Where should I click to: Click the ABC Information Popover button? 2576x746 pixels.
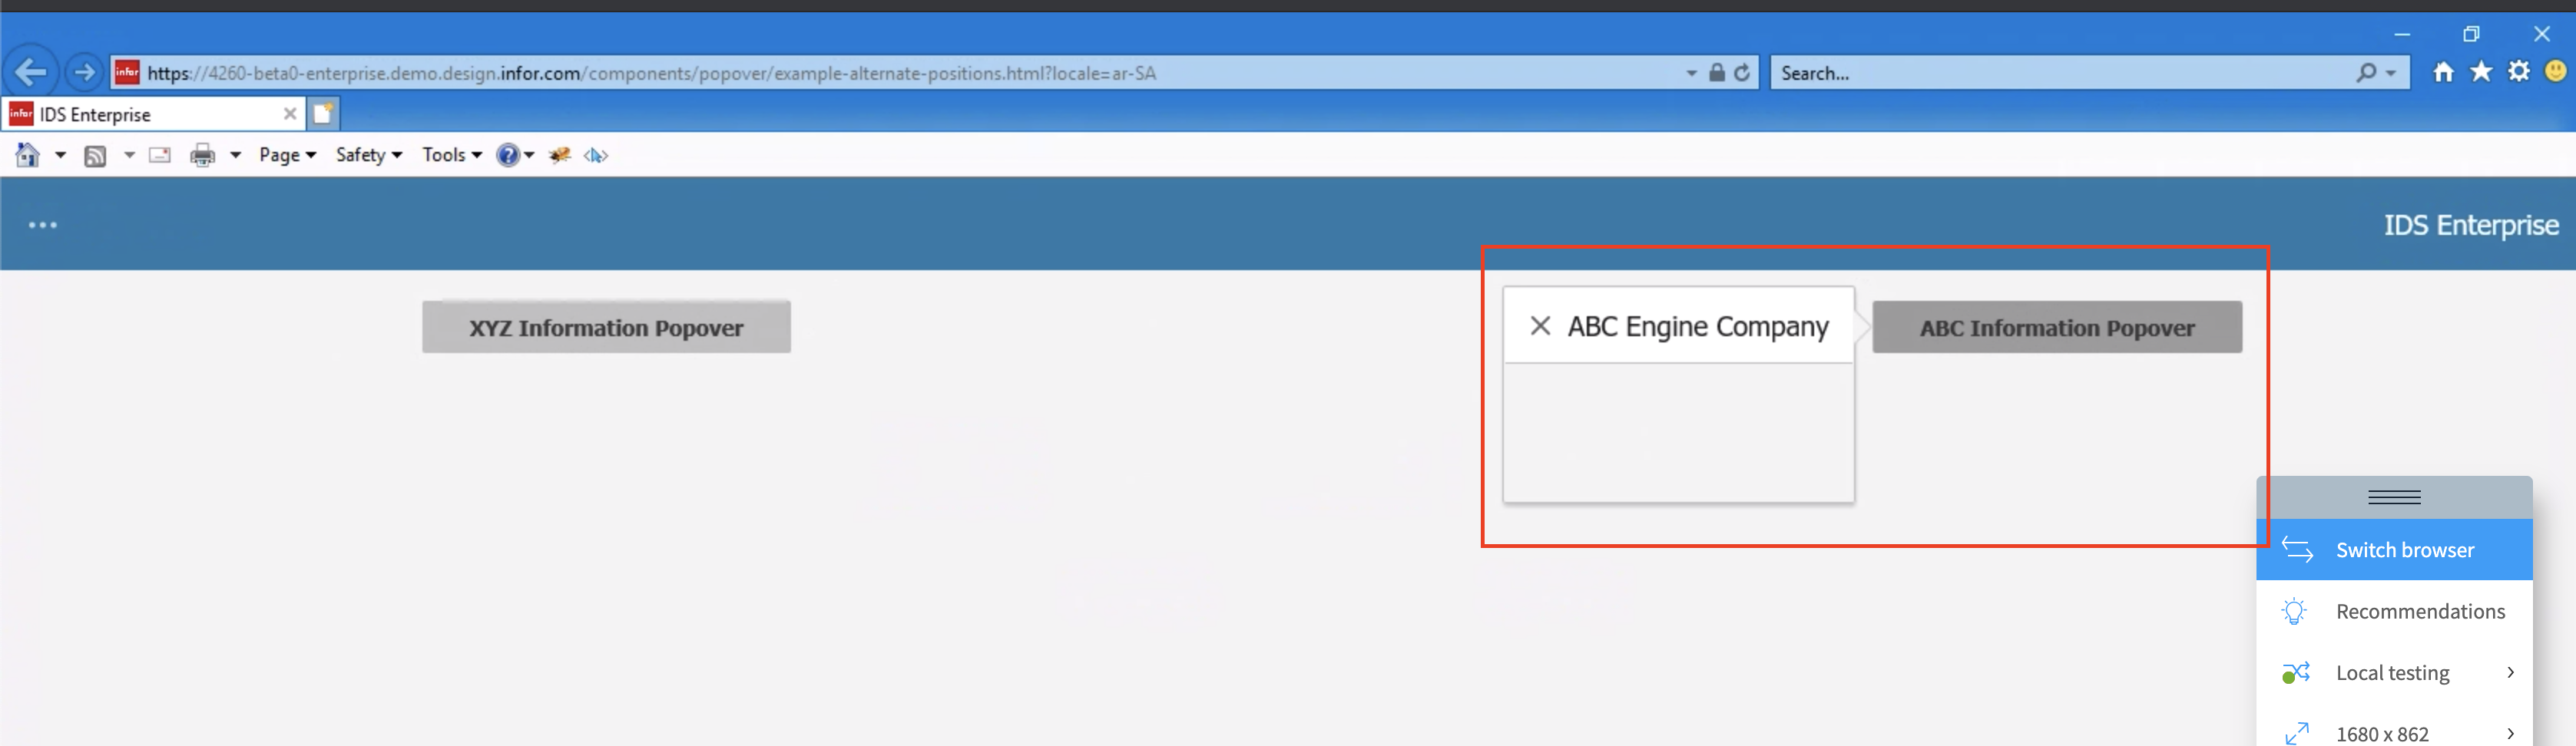tap(2057, 326)
